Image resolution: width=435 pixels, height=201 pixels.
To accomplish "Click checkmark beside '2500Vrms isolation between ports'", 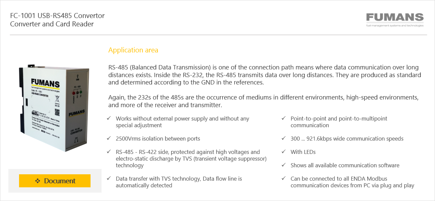I will click(x=109, y=139).
